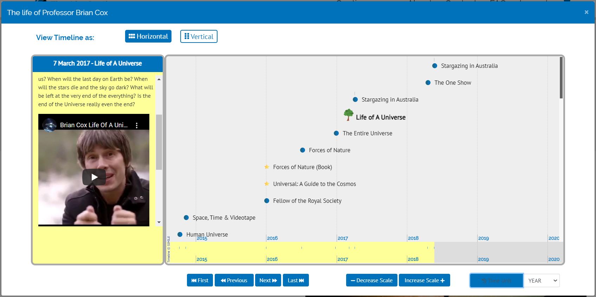Play the Brian Cox Life Of A Universe video
Image resolution: width=596 pixels, height=297 pixels.
tap(94, 177)
